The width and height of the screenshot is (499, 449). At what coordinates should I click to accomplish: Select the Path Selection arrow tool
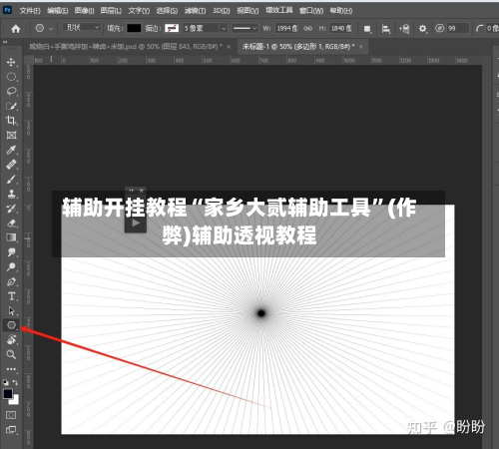(11, 311)
